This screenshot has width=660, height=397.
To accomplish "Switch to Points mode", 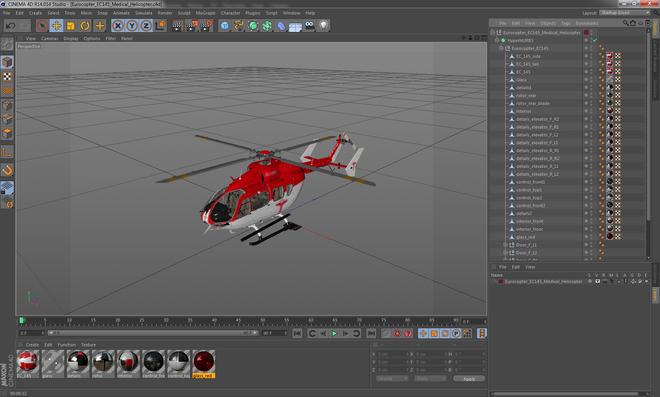I will pyautogui.click(x=7, y=105).
